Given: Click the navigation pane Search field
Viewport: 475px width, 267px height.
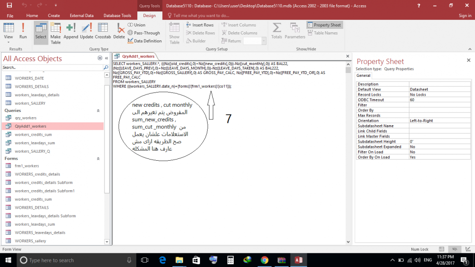Looking at the screenshot, I should pyautogui.click(x=53, y=67).
